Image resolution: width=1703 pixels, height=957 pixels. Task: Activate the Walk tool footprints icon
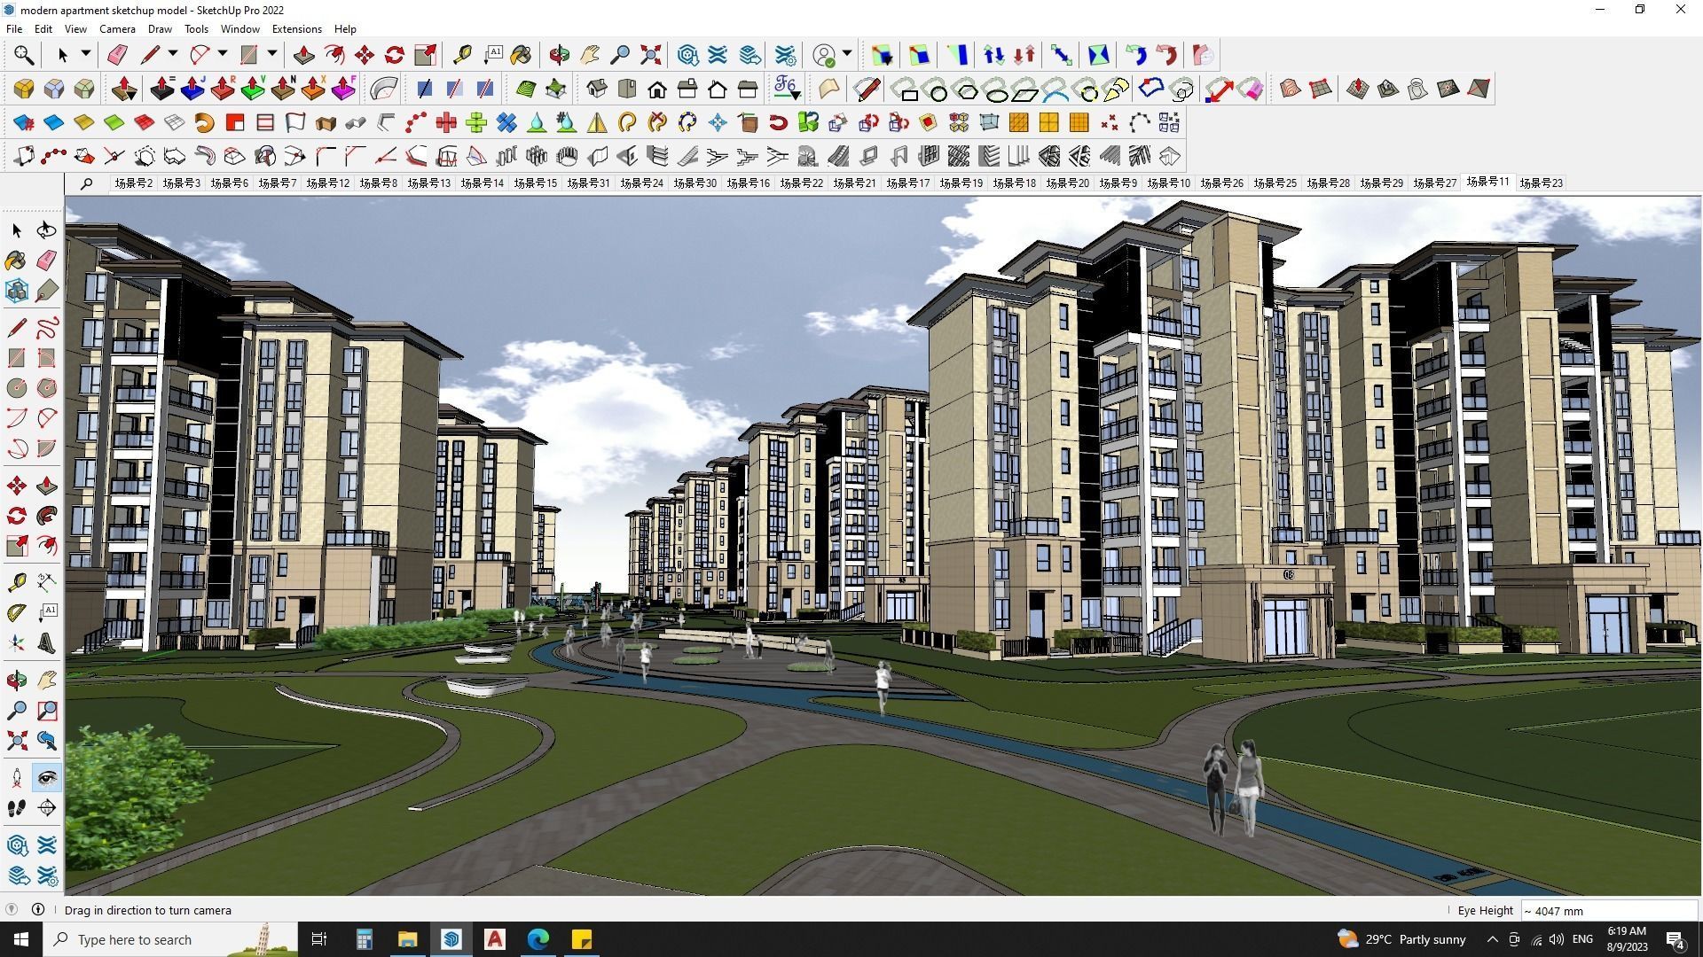pyautogui.click(x=17, y=808)
